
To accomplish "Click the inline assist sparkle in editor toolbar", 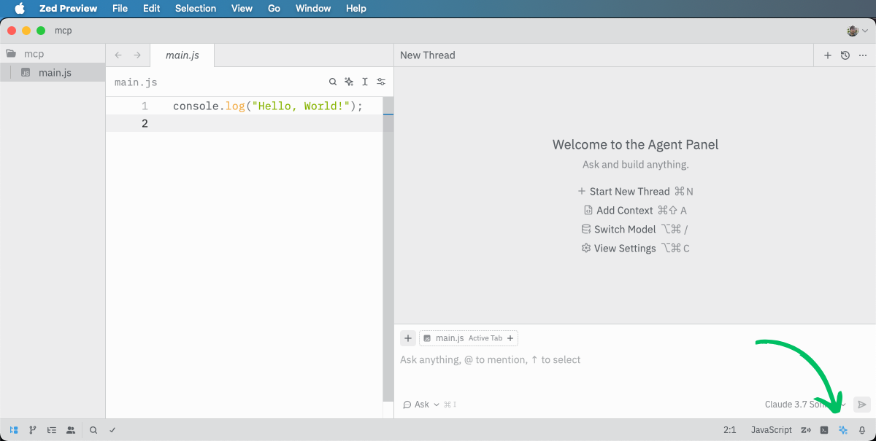I will tap(349, 82).
